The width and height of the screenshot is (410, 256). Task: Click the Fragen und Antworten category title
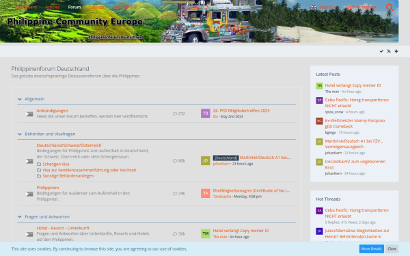[x=47, y=217]
